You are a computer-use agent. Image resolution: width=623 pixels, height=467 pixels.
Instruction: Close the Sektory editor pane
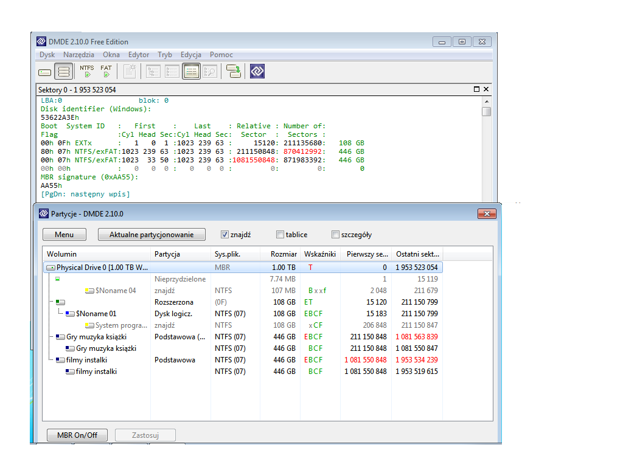point(486,89)
